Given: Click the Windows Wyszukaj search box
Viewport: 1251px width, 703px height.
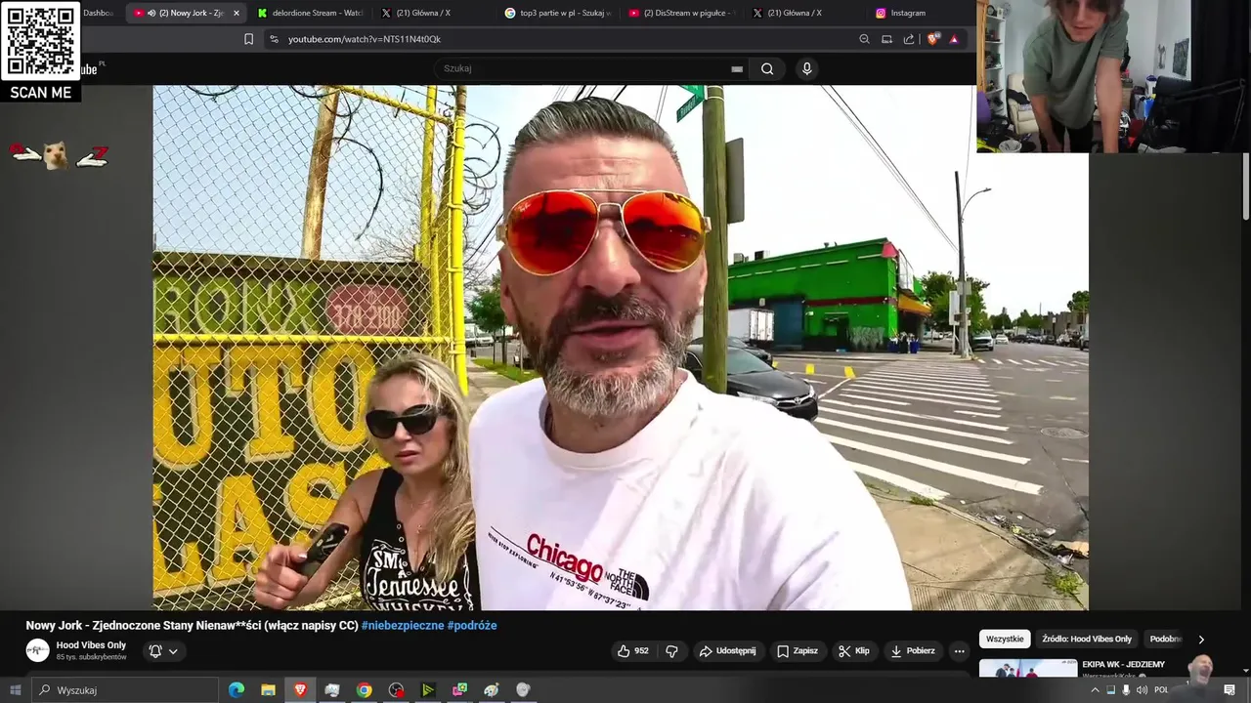Looking at the screenshot, I should click(x=125, y=690).
